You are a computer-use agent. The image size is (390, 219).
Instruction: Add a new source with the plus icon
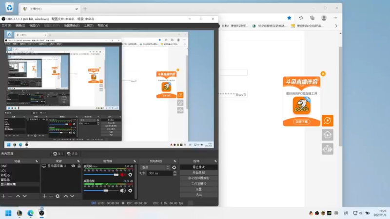(x=44, y=196)
